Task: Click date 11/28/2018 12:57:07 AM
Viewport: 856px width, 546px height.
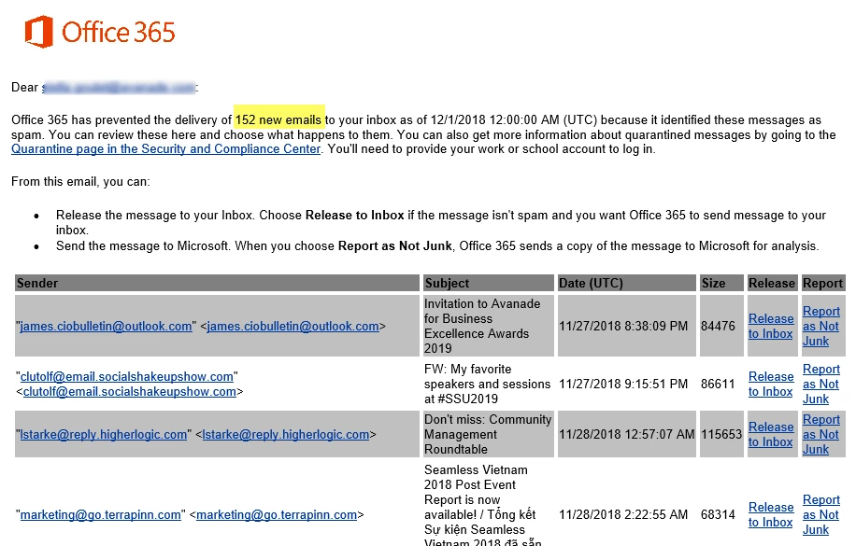Action: click(x=626, y=435)
